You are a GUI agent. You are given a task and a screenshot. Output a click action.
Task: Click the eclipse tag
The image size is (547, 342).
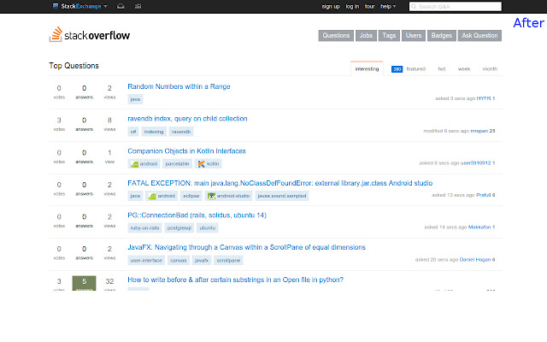coord(191,196)
